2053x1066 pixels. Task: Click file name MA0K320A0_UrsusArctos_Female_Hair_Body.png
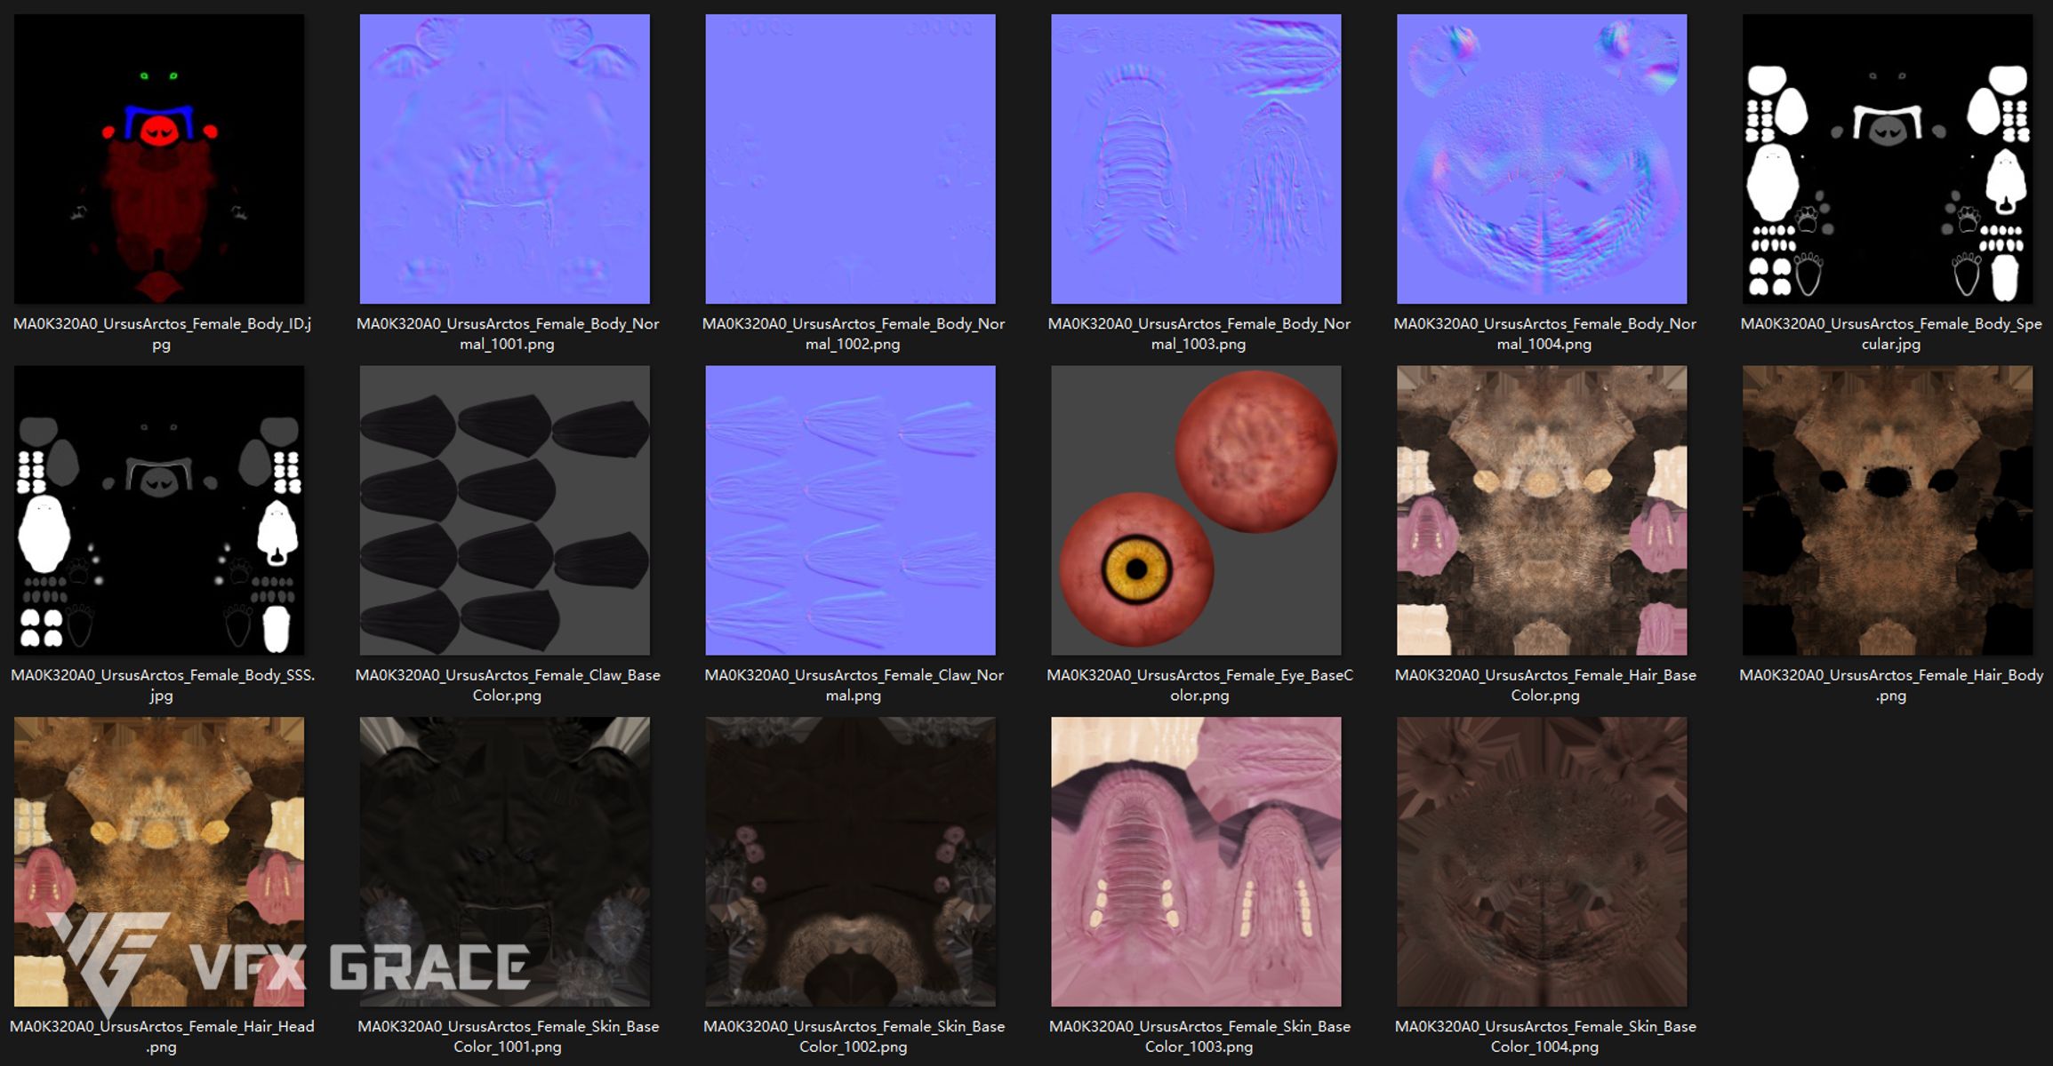[x=1891, y=685]
